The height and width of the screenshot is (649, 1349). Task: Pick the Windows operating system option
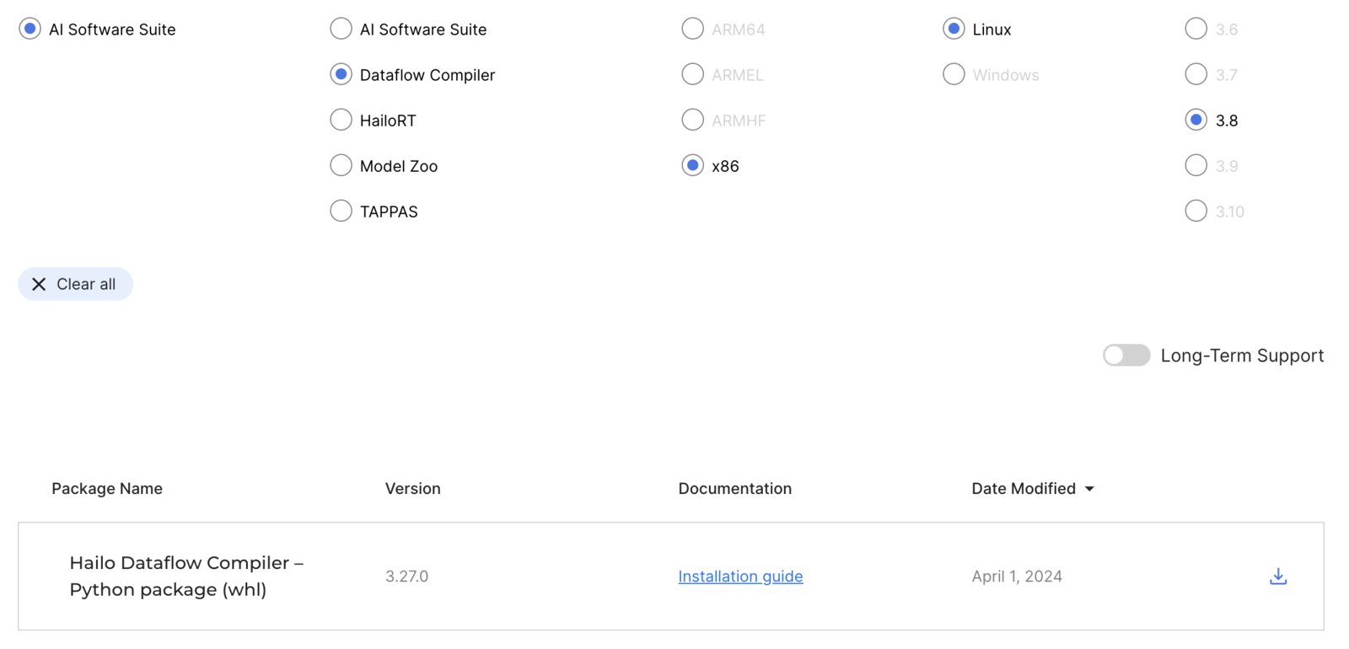click(954, 75)
